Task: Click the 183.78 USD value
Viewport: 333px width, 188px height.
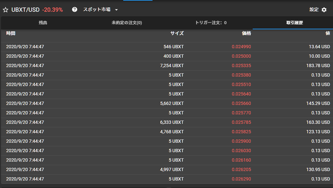Action: (x=318, y=66)
